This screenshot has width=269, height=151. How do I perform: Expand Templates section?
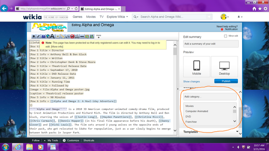pos(211,132)
